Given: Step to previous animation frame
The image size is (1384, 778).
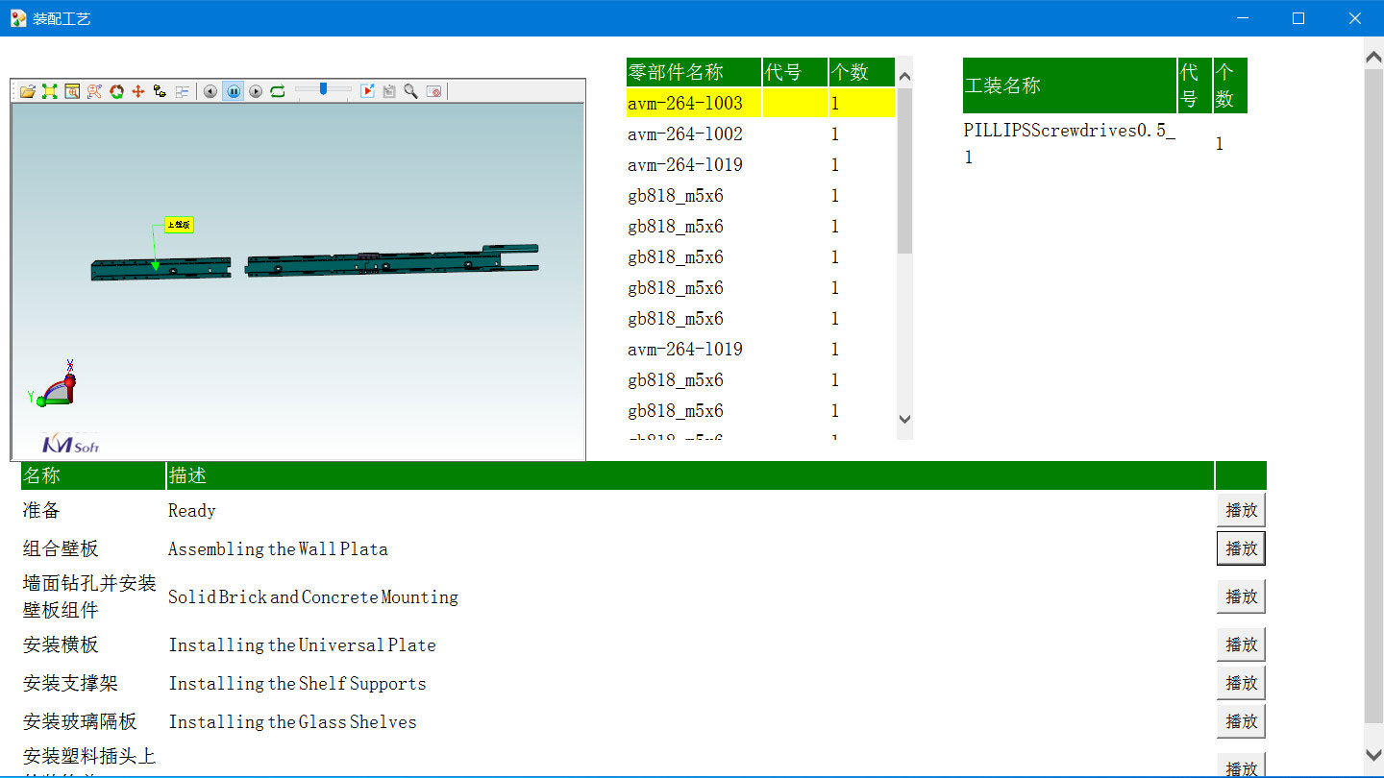Looking at the screenshot, I should click(x=210, y=91).
